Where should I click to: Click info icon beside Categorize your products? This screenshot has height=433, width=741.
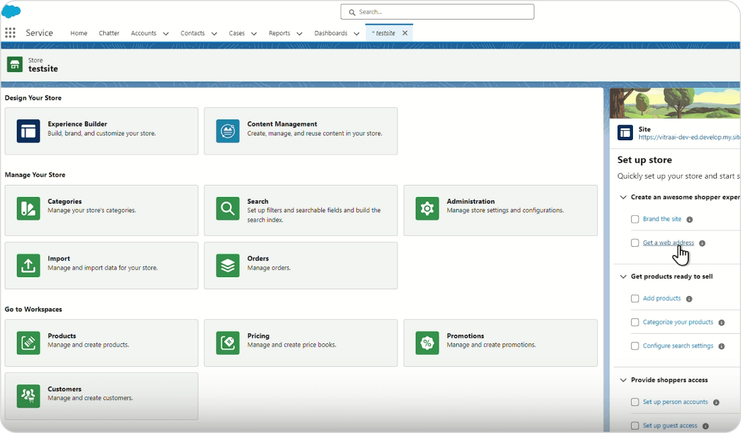click(721, 322)
